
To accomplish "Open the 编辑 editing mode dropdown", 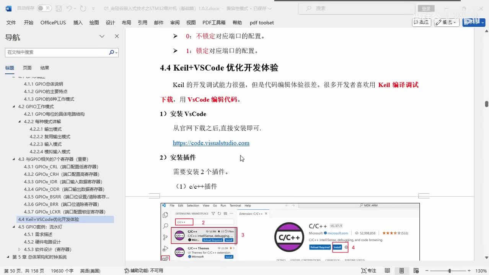I will coord(447,22).
